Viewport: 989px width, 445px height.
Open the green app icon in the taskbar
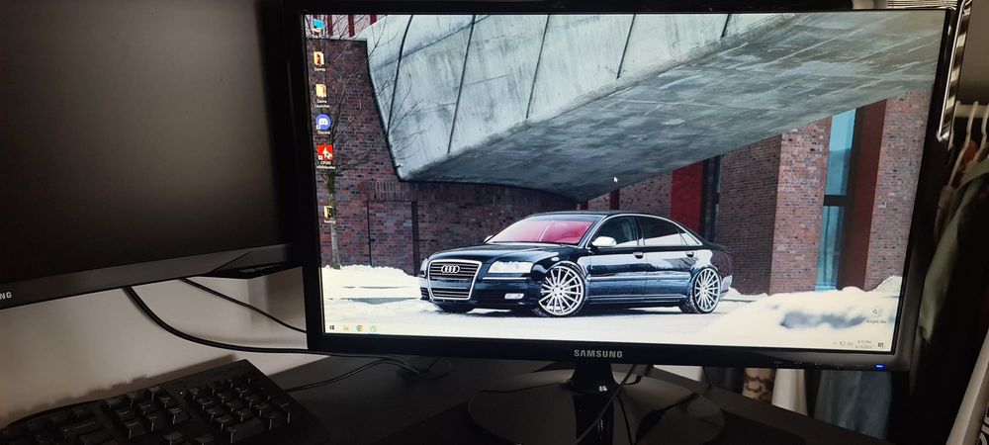point(374,328)
